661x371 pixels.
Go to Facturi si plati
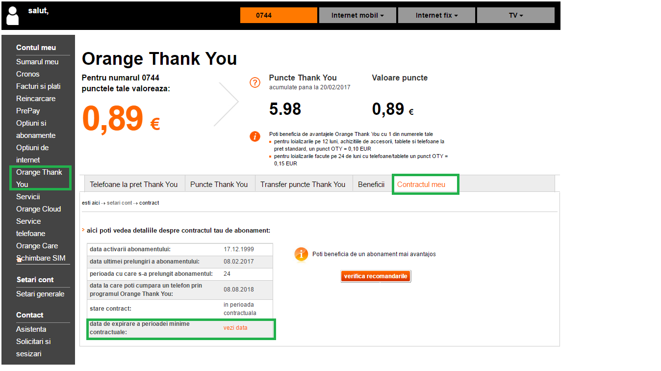38,86
